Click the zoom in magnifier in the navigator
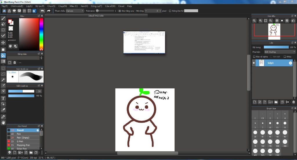The height and width of the screenshot is (160, 297). click(x=260, y=21)
